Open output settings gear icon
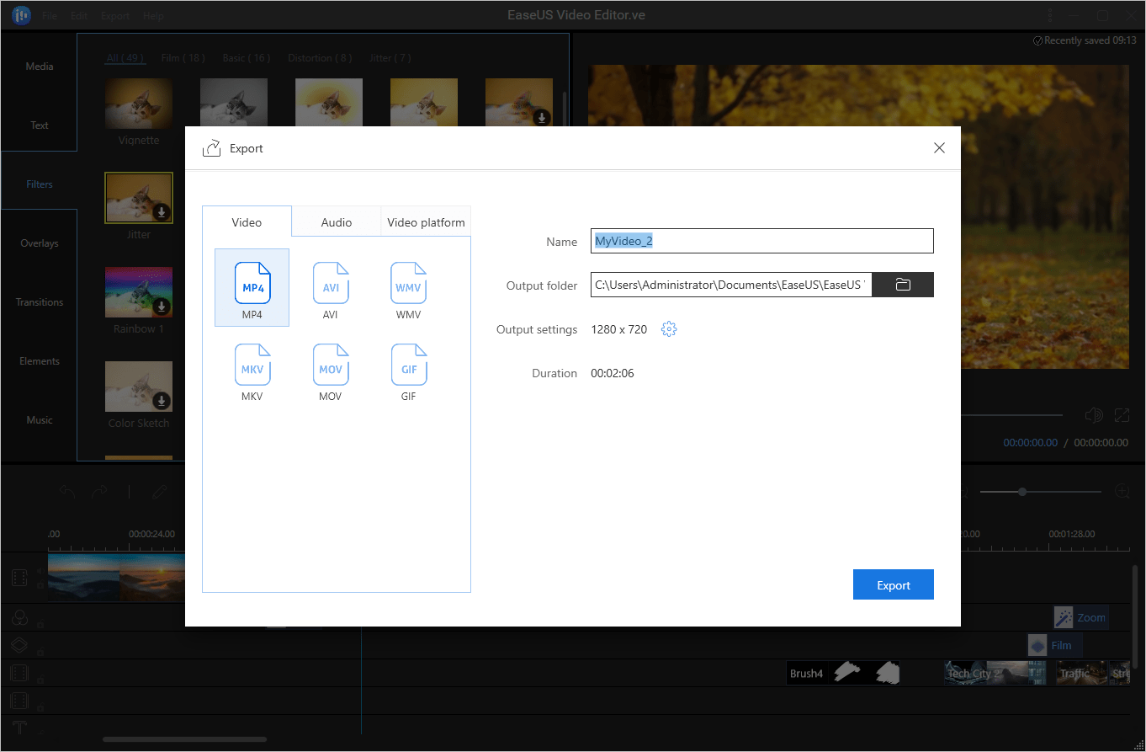Screen dimensions: 1146x752 [x=669, y=329]
